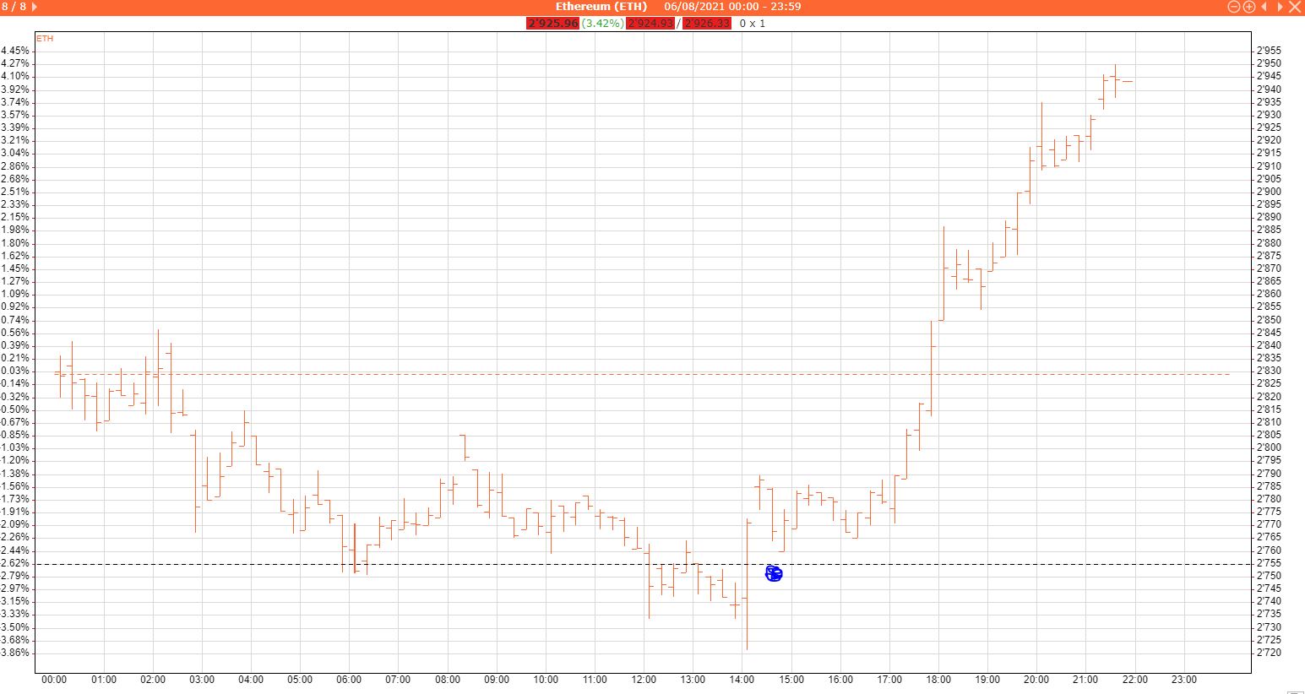Click the last price 2'925.96
Screen dimensions: 1305x694
[552, 24]
